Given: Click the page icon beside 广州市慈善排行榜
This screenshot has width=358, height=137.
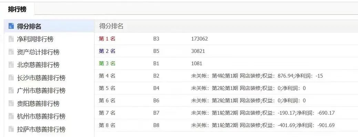Looking at the screenshot, I should 11,90.
